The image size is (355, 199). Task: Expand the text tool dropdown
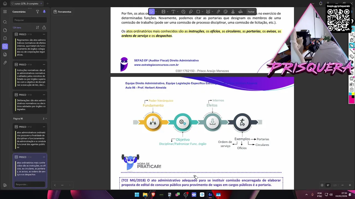pos(177,12)
